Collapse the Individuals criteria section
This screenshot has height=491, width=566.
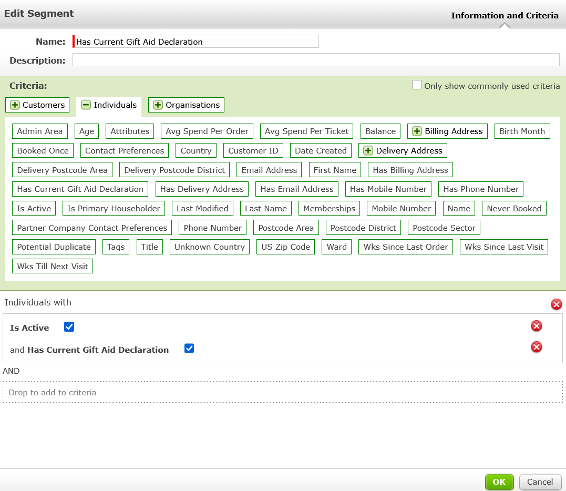[86, 105]
